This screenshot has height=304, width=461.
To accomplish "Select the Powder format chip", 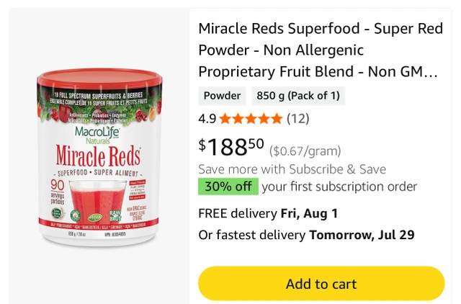I will [222, 96].
